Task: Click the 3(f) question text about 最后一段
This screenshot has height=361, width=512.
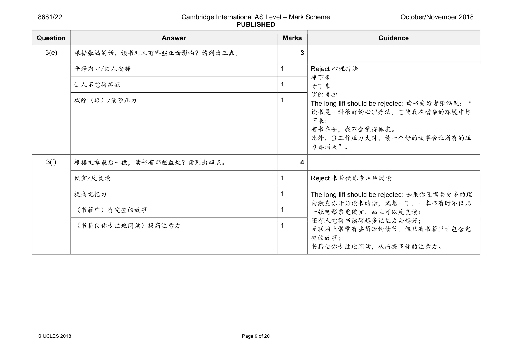Action: click(x=150, y=162)
